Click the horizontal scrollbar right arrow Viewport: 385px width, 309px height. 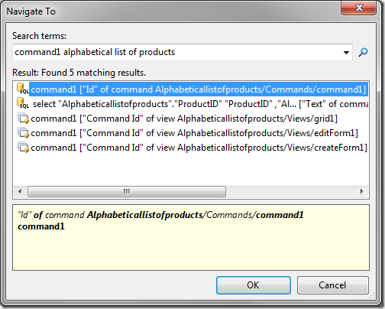[361, 191]
